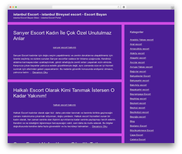Open Başakşehir escort category
Screen dimensions: 182x154
[x=139, y=90]
